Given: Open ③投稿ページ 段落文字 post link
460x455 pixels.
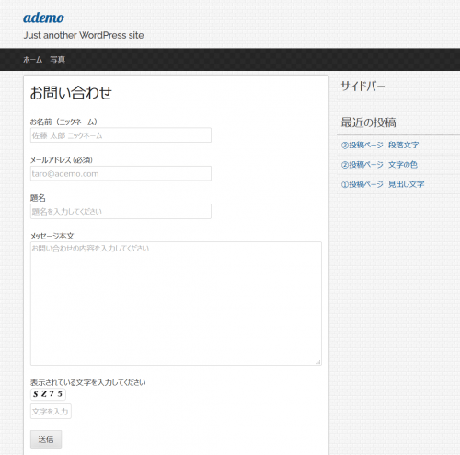Looking at the screenshot, I should point(380,145).
